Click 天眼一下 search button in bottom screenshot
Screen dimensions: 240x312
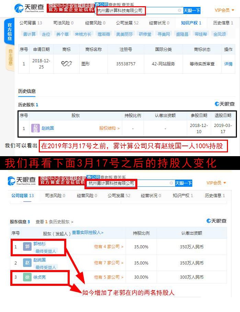point(183,183)
